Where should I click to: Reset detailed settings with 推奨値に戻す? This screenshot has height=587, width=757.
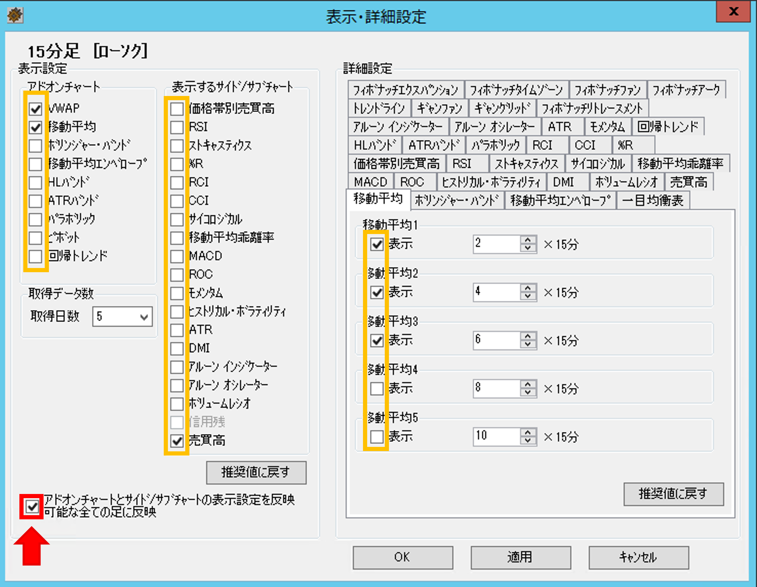click(x=673, y=493)
